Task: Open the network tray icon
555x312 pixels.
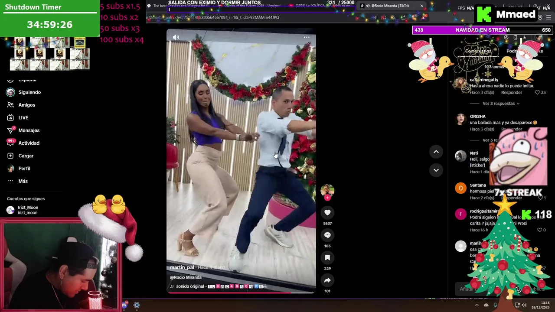Action: (x=517, y=305)
